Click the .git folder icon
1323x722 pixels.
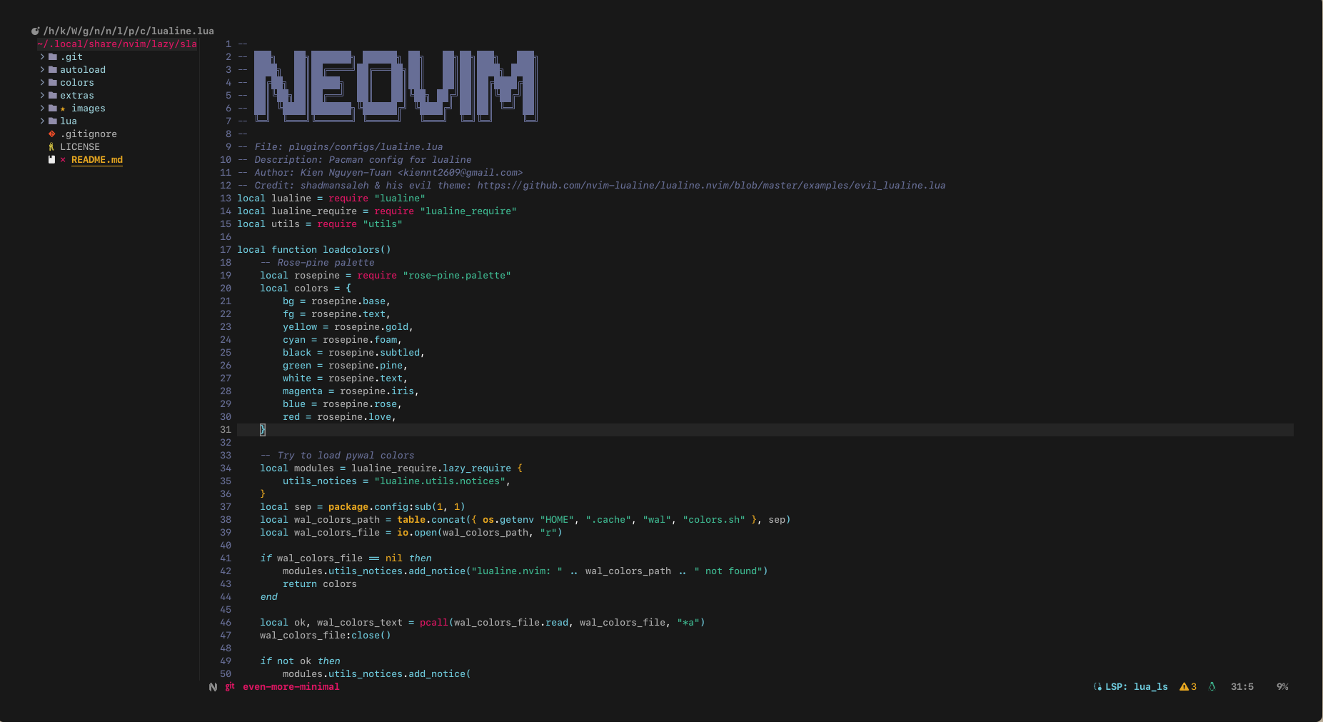(53, 56)
